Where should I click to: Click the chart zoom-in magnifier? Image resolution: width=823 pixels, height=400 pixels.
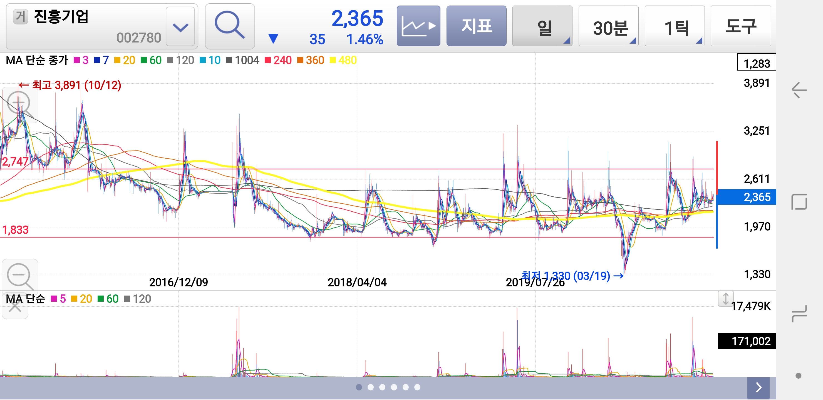19,104
